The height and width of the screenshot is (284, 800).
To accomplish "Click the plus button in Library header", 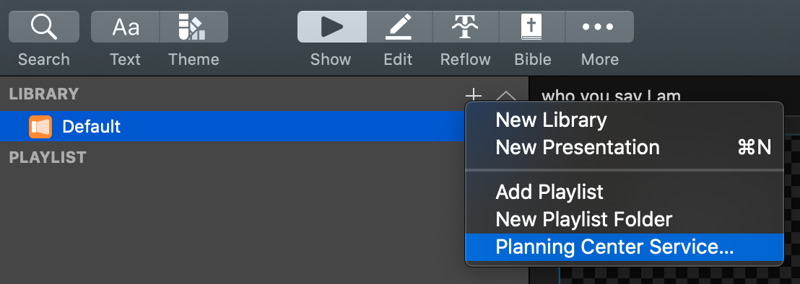I will (474, 94).
